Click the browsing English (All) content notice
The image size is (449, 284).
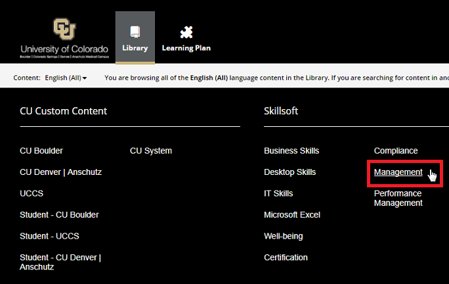coord(276,78)
